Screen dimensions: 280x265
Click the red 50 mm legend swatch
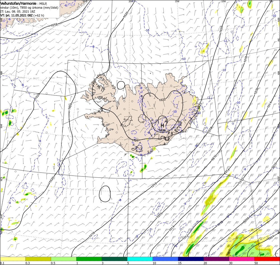[x=267, y=259]
